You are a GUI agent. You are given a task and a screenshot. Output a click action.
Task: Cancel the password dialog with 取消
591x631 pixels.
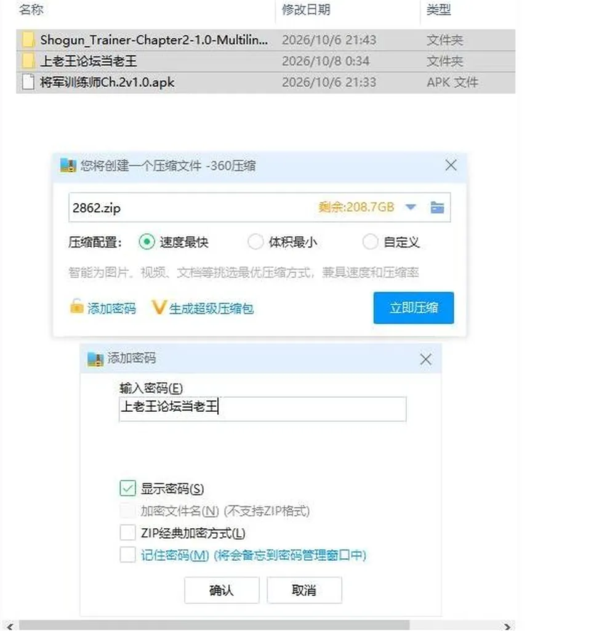305,590
